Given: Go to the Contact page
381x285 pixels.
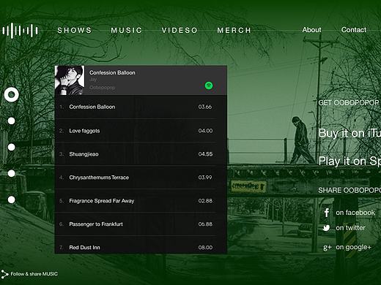Looking at the screenshot, I should pos(354,30).
